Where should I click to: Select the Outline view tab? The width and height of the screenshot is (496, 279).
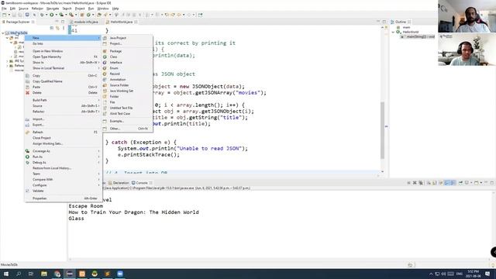click(401, 22)
